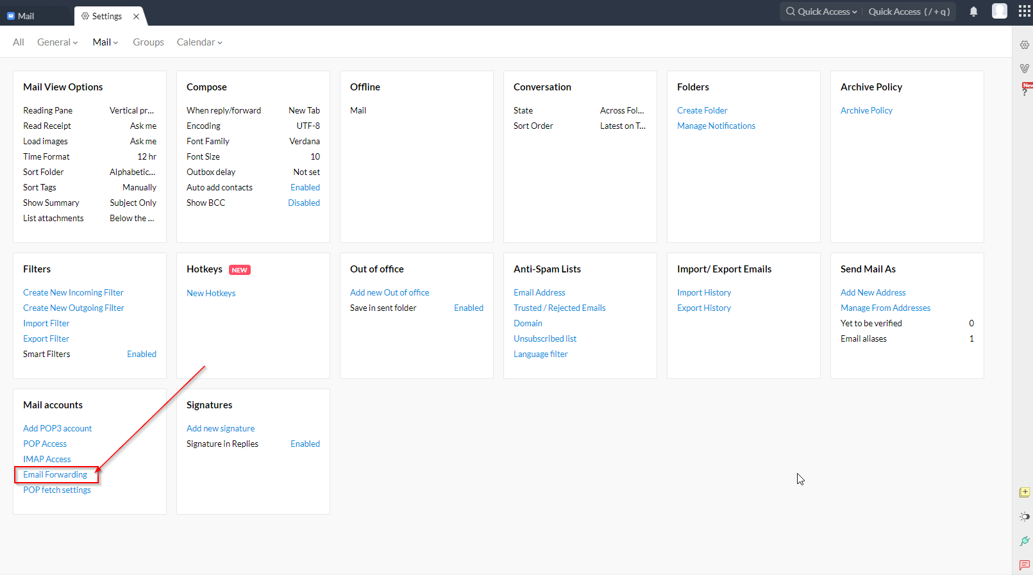Viewport: 1033px width, 575px height.
Task: Click the Sort Order row in Conversation
Action: point(580,126)
